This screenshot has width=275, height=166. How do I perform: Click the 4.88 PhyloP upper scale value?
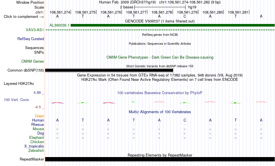(x=37, y=93)
